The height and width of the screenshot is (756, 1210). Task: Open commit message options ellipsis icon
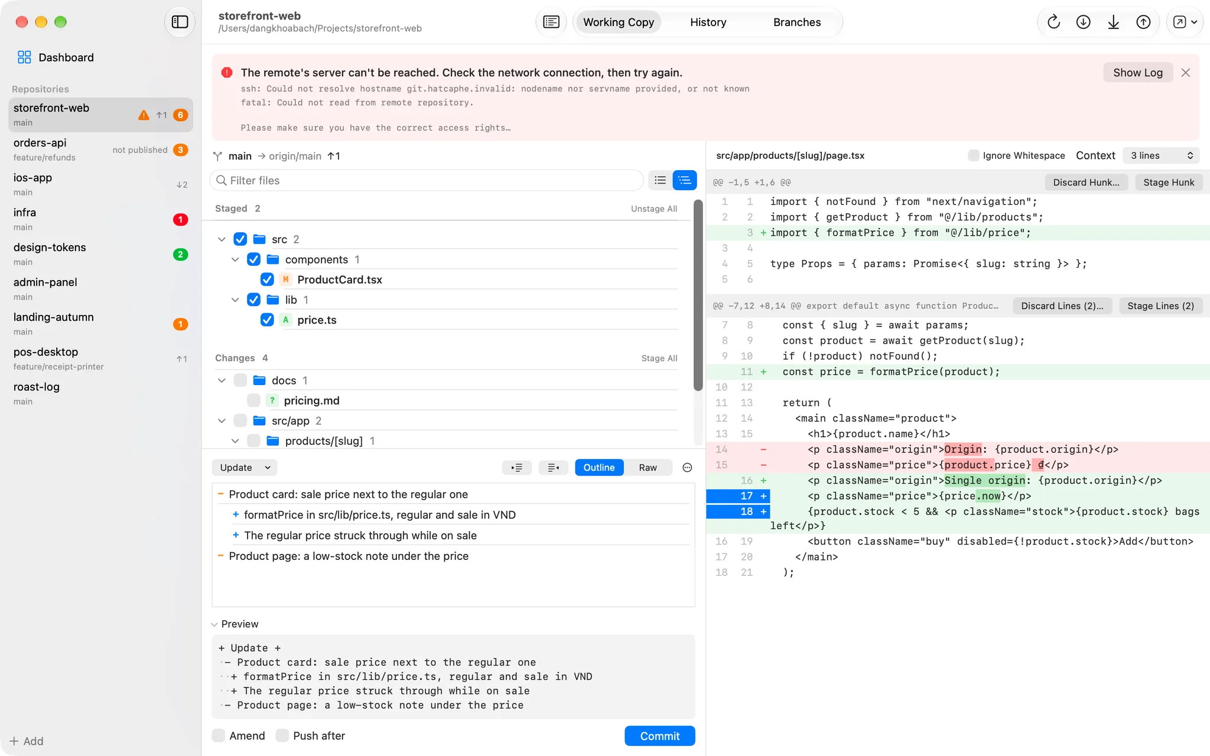tap(687, 468)
